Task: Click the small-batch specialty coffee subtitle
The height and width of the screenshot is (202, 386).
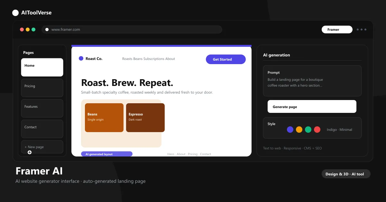Action: tap(147, 92)
